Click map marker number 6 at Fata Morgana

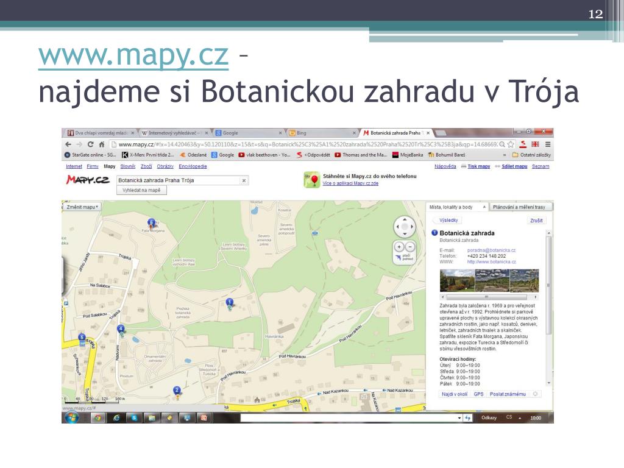pyautogui.click(x=151, y=223)
